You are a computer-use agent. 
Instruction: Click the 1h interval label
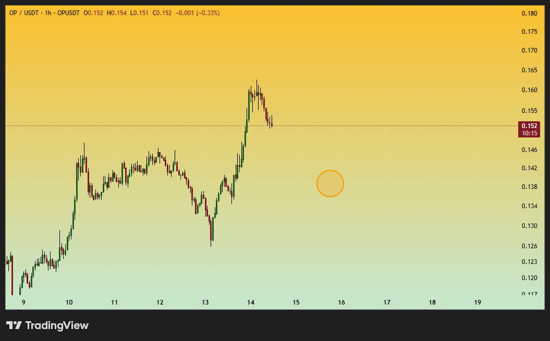click(48, 13)
